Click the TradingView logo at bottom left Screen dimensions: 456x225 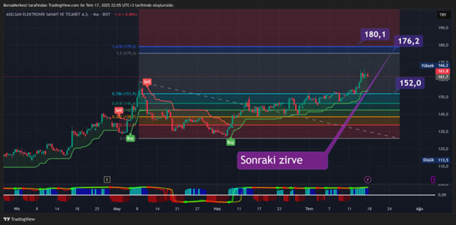coord(19,219)
